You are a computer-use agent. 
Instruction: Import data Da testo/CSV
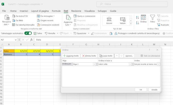pyautogui.click(x=20, y=16)
